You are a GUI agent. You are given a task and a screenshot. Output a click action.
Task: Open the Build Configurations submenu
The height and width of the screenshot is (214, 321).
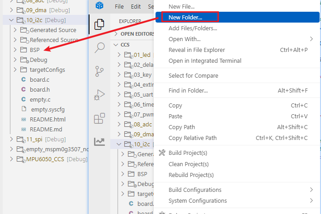[x=195, y=190]
